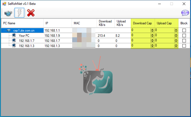Click upload speed value 8.2
The width and height of the screenshot is (191, 117).
click(117, 36)
